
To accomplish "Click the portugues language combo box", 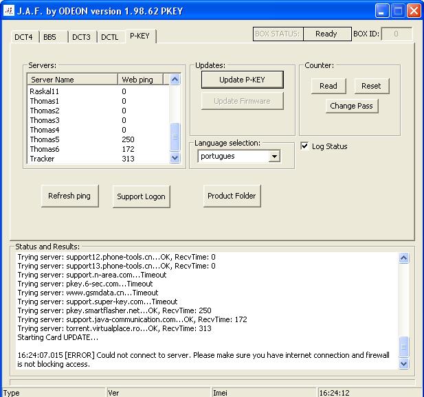I will pos(239,156).
